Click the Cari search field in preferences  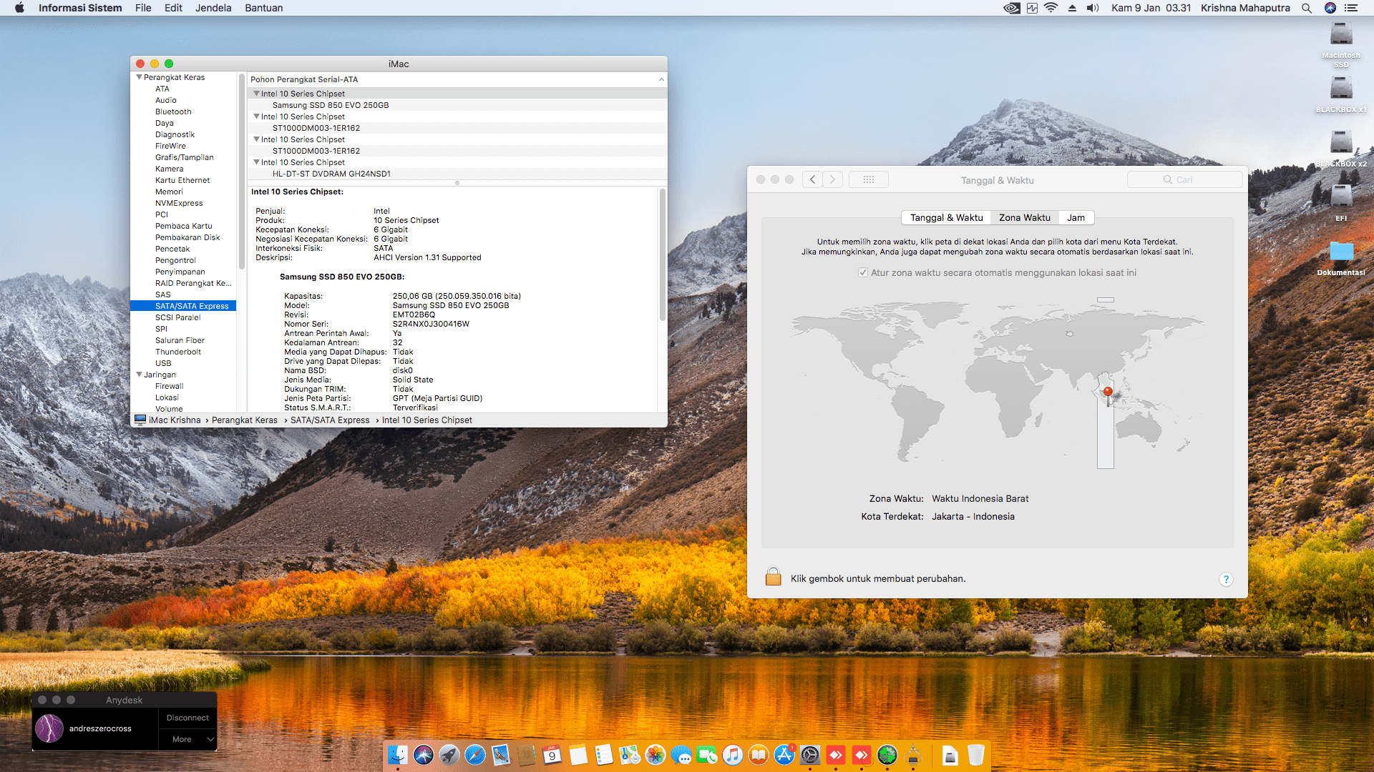1184,179
